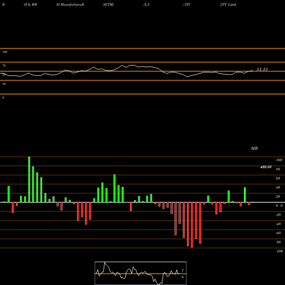Click the -60 label on MR axis
285x285 pixels.
click(x=278, y=233)
